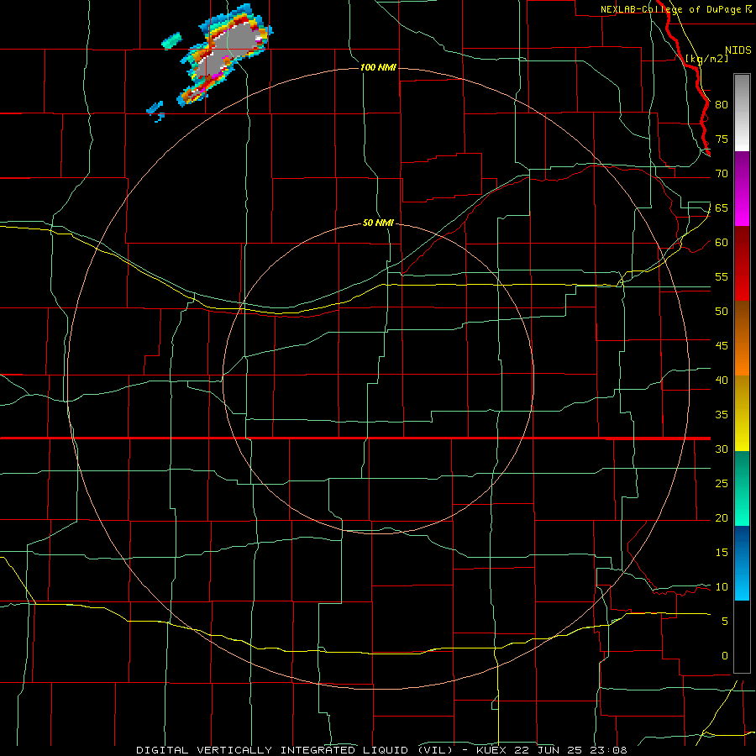Click the 15 value on color scale
The height and width of the screenshot is (756, 756).
coord(722,552)
